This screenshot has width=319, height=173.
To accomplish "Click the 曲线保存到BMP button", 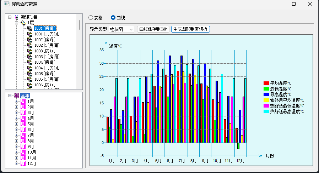I will click(x=153, y=29).
